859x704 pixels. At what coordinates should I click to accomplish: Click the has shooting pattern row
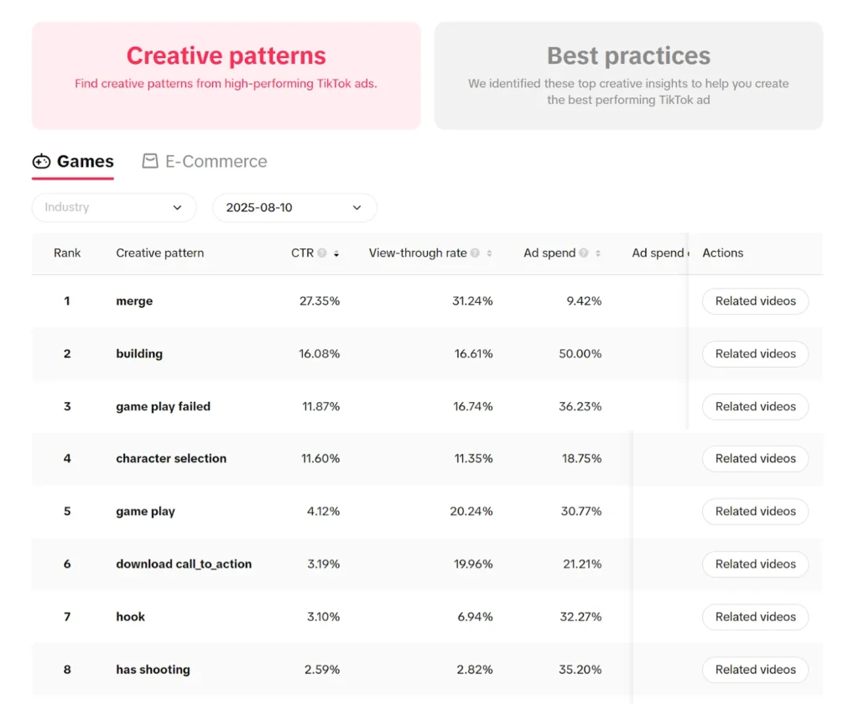coord(153,670)
